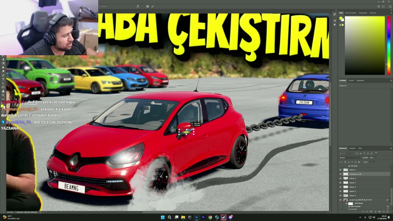Filter layers by smart object kind
Viewport: 393px width, 221px height.
click(372, 153)
